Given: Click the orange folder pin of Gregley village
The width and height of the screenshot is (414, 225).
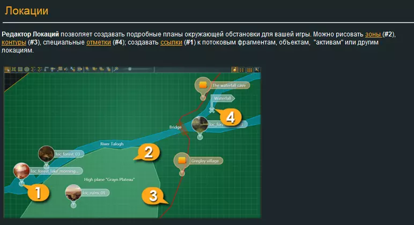Looking at the screenshot, I should click(x=182, y=161).
